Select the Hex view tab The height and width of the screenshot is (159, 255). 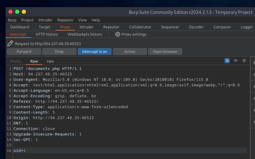click(50, 61)
